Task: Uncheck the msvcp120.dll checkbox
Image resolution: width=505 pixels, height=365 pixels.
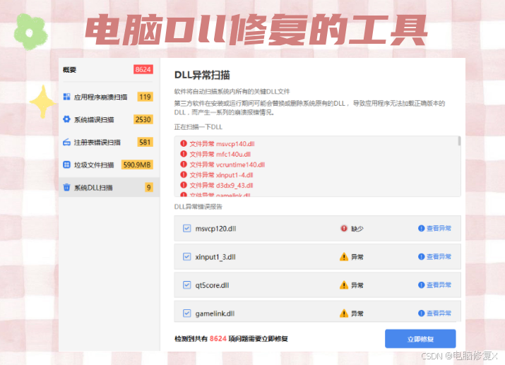Action: click(x=186, y=228)
